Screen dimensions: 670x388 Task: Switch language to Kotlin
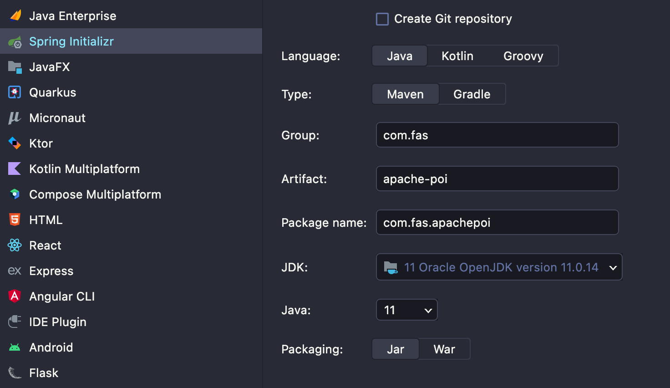[457, 56]
